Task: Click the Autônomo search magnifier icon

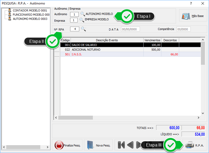Action: point(83,14)
